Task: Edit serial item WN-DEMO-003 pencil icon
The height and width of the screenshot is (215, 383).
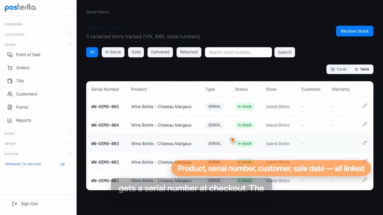Action: pyautogui.click(x=365, y=143)
